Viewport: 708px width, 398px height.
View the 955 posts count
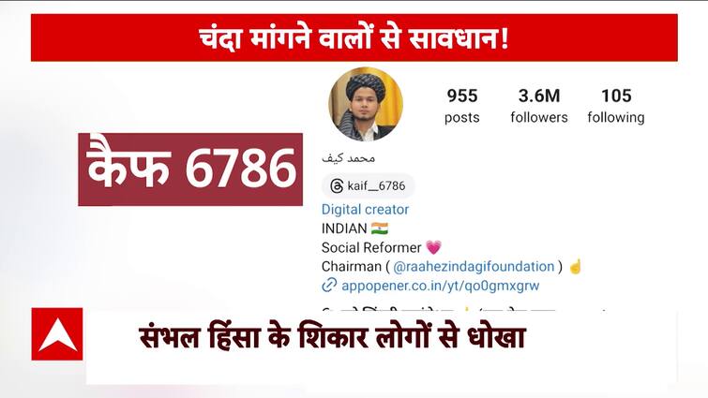[x=462, y=106]
